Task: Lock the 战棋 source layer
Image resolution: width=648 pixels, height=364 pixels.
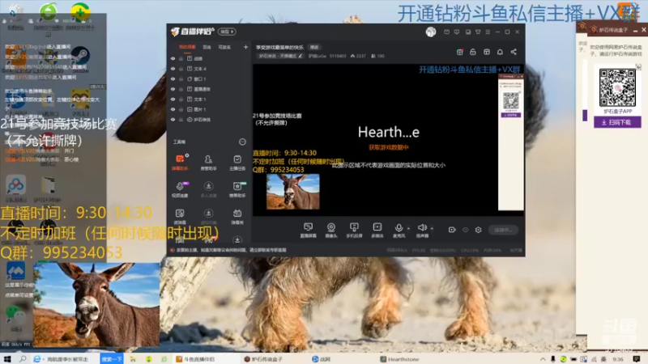Action: [181, 58]
